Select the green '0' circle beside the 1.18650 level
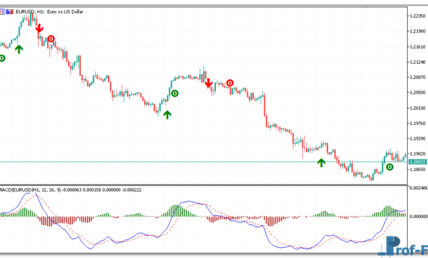 390,167
